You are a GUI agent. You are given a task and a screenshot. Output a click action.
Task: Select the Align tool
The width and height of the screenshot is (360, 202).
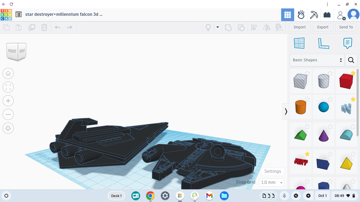pyautogui.click(x=254, y=27)
